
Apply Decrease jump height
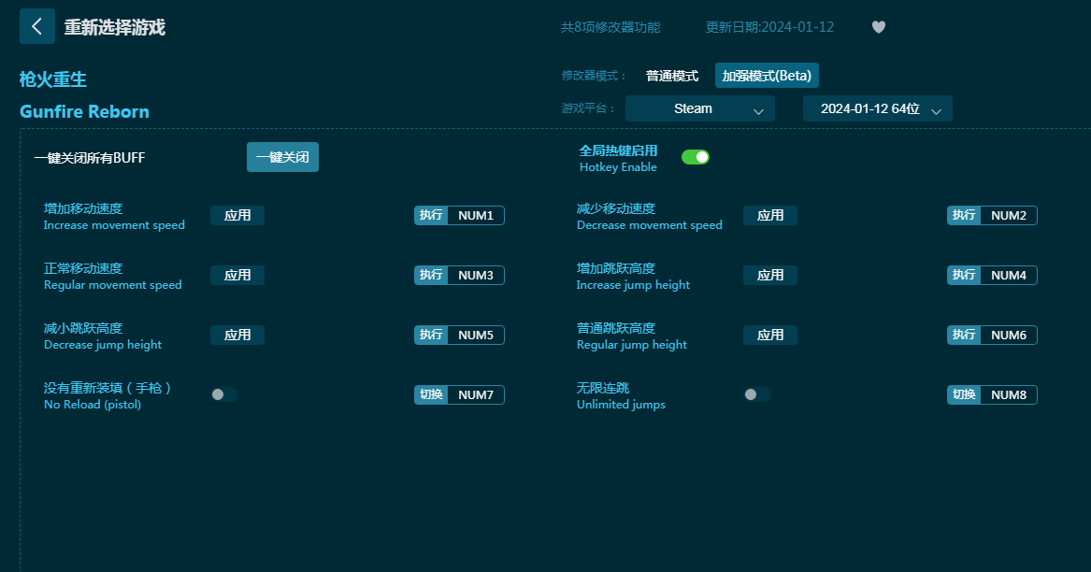coord(237,336)
